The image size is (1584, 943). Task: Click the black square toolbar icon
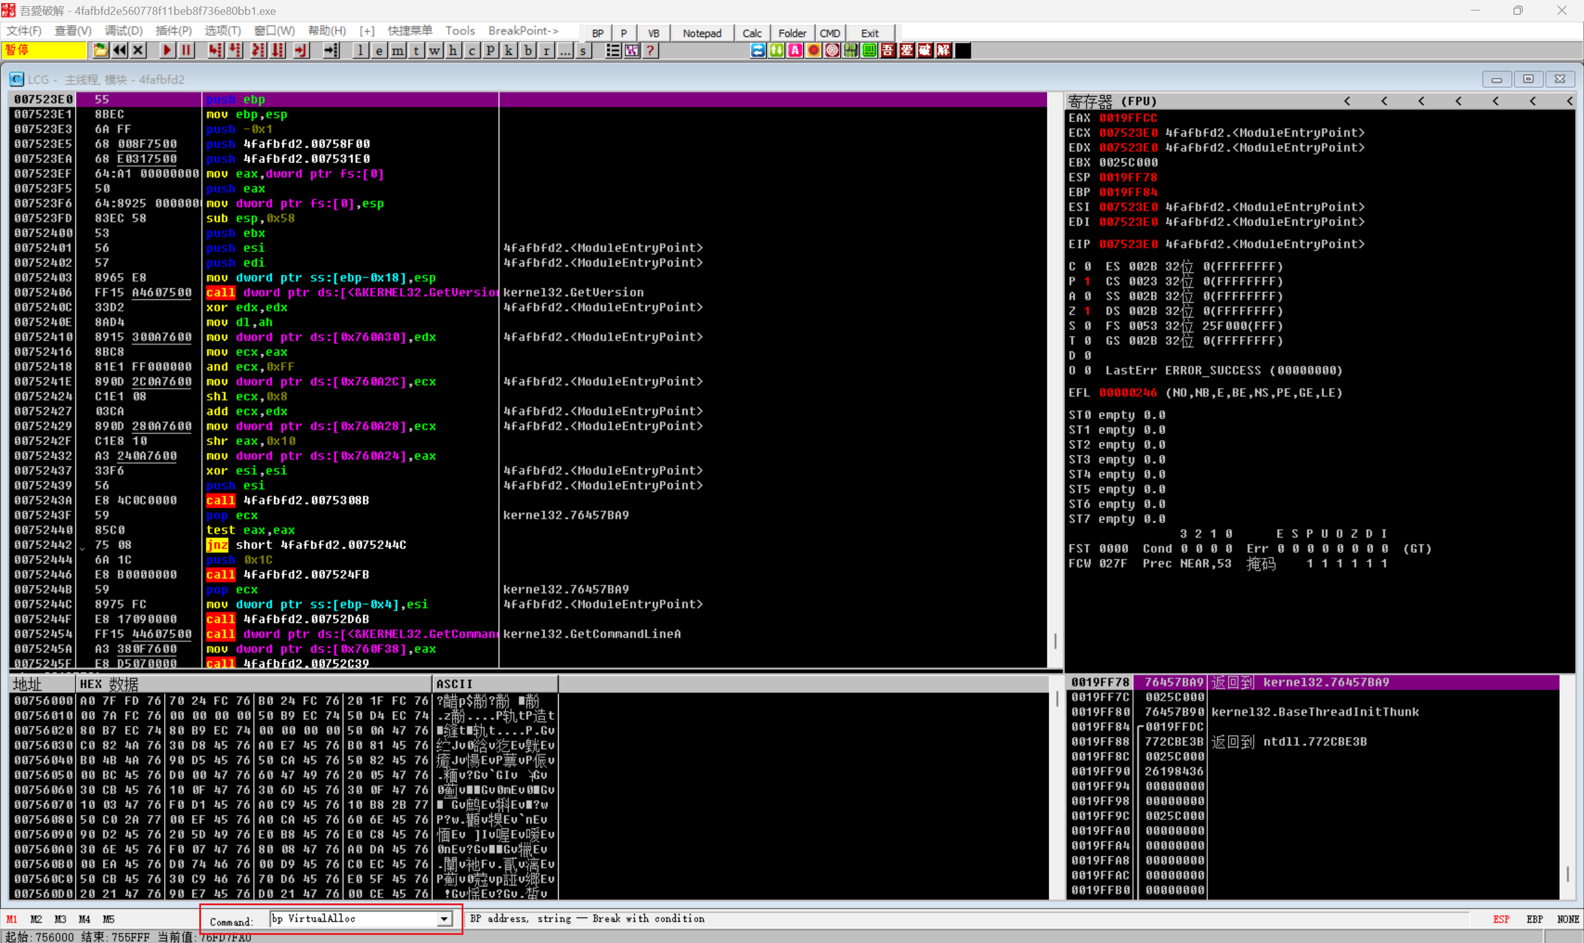click(963, 50)
